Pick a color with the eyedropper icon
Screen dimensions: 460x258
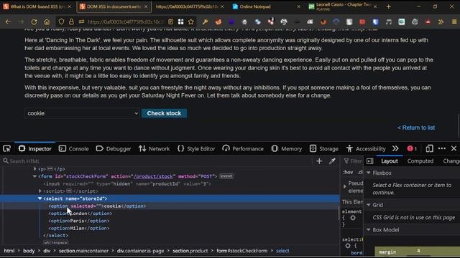click(332, 161)
